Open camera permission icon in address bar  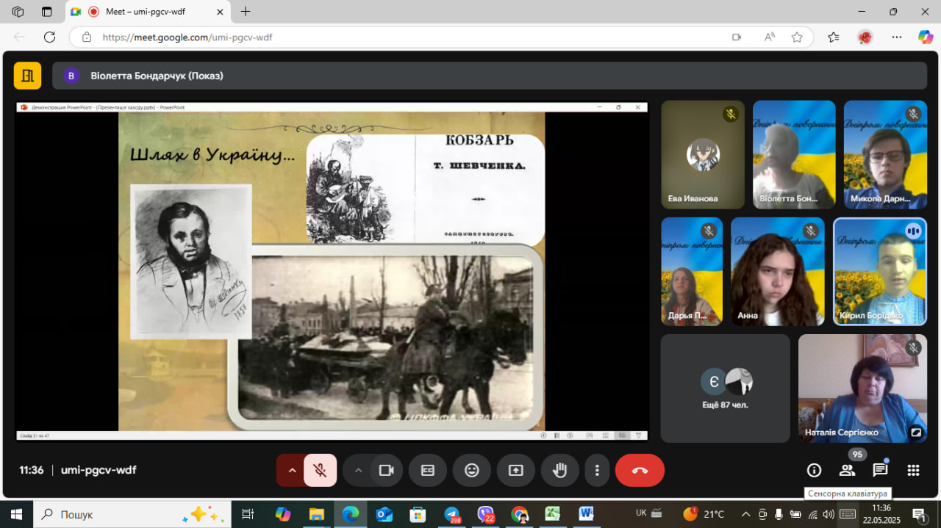(737, 37)
